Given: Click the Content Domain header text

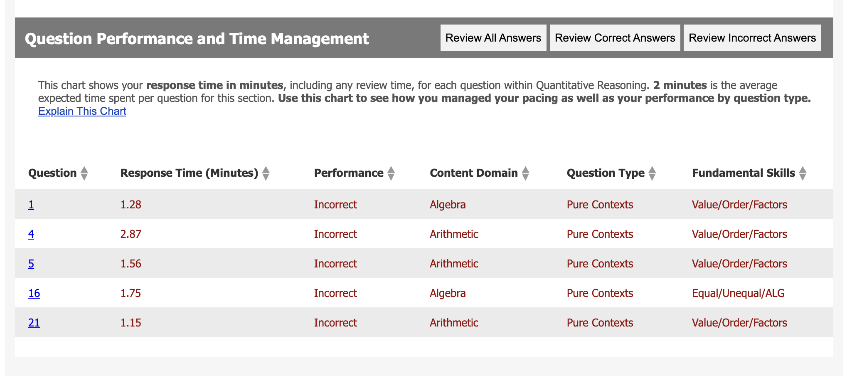Looking at the screenshot, I should [x=474, y=173].
